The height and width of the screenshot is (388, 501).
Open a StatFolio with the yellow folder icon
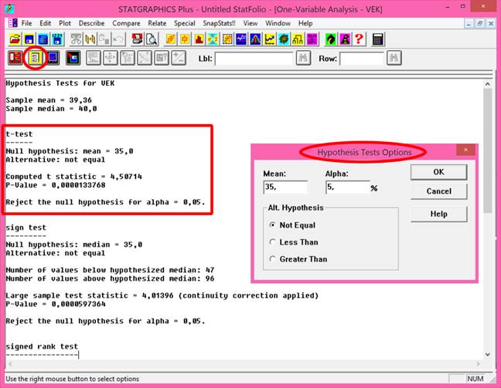coord(15,39)
